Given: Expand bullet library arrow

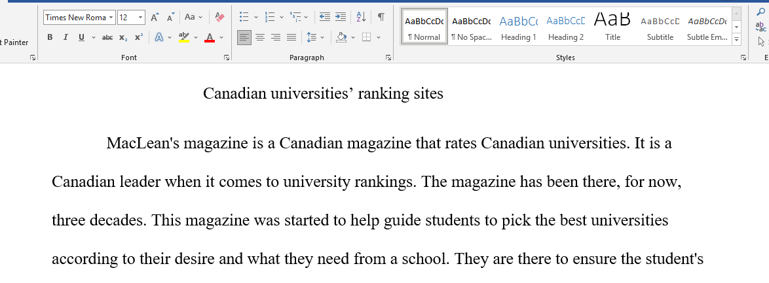Looking at the screenshot, I should click(x=256, y=17).
